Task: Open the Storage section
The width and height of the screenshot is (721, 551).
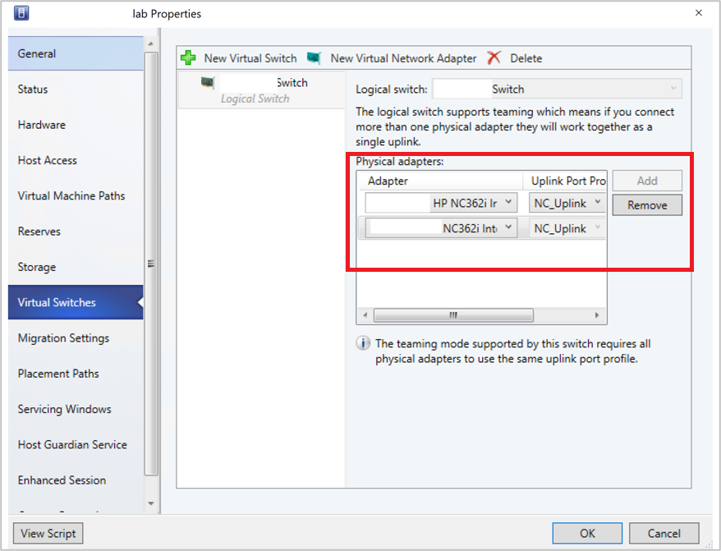Action: click(x=76, y=267)
